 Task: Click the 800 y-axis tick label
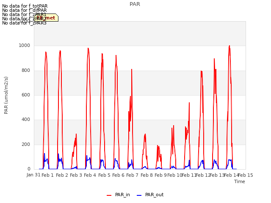[x=26, y=71]
